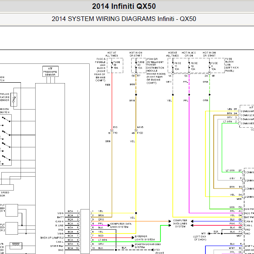The image size is (254, 254).
Task: Click the 'BATT' signal label
Action: (x=60, y=217)
